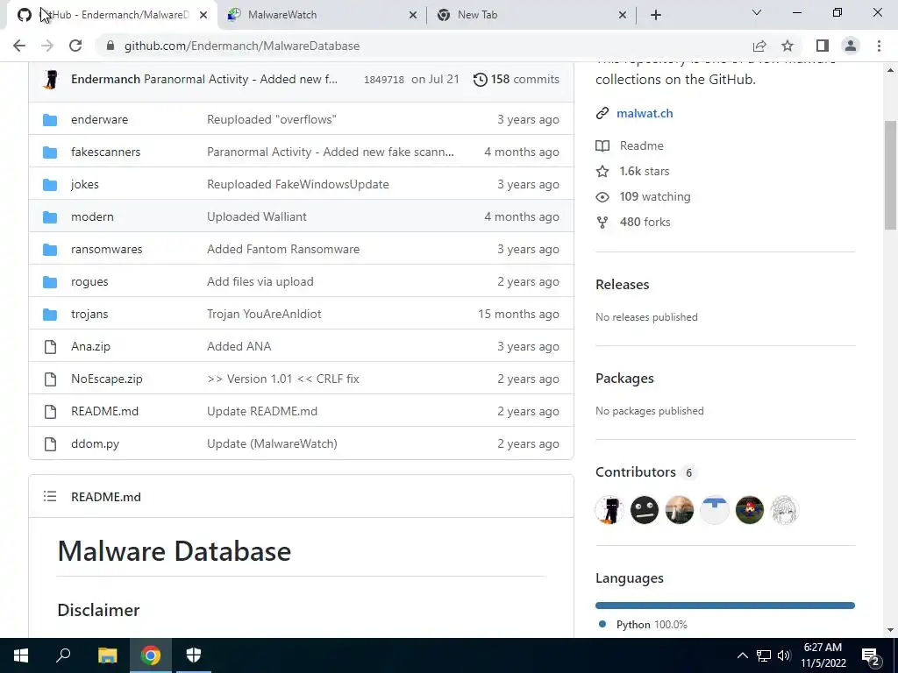Open the Contributors section heading
Image resolution: width=898 pixels, height=673 pixels.
pyautogui.click(x=636, y=472)
